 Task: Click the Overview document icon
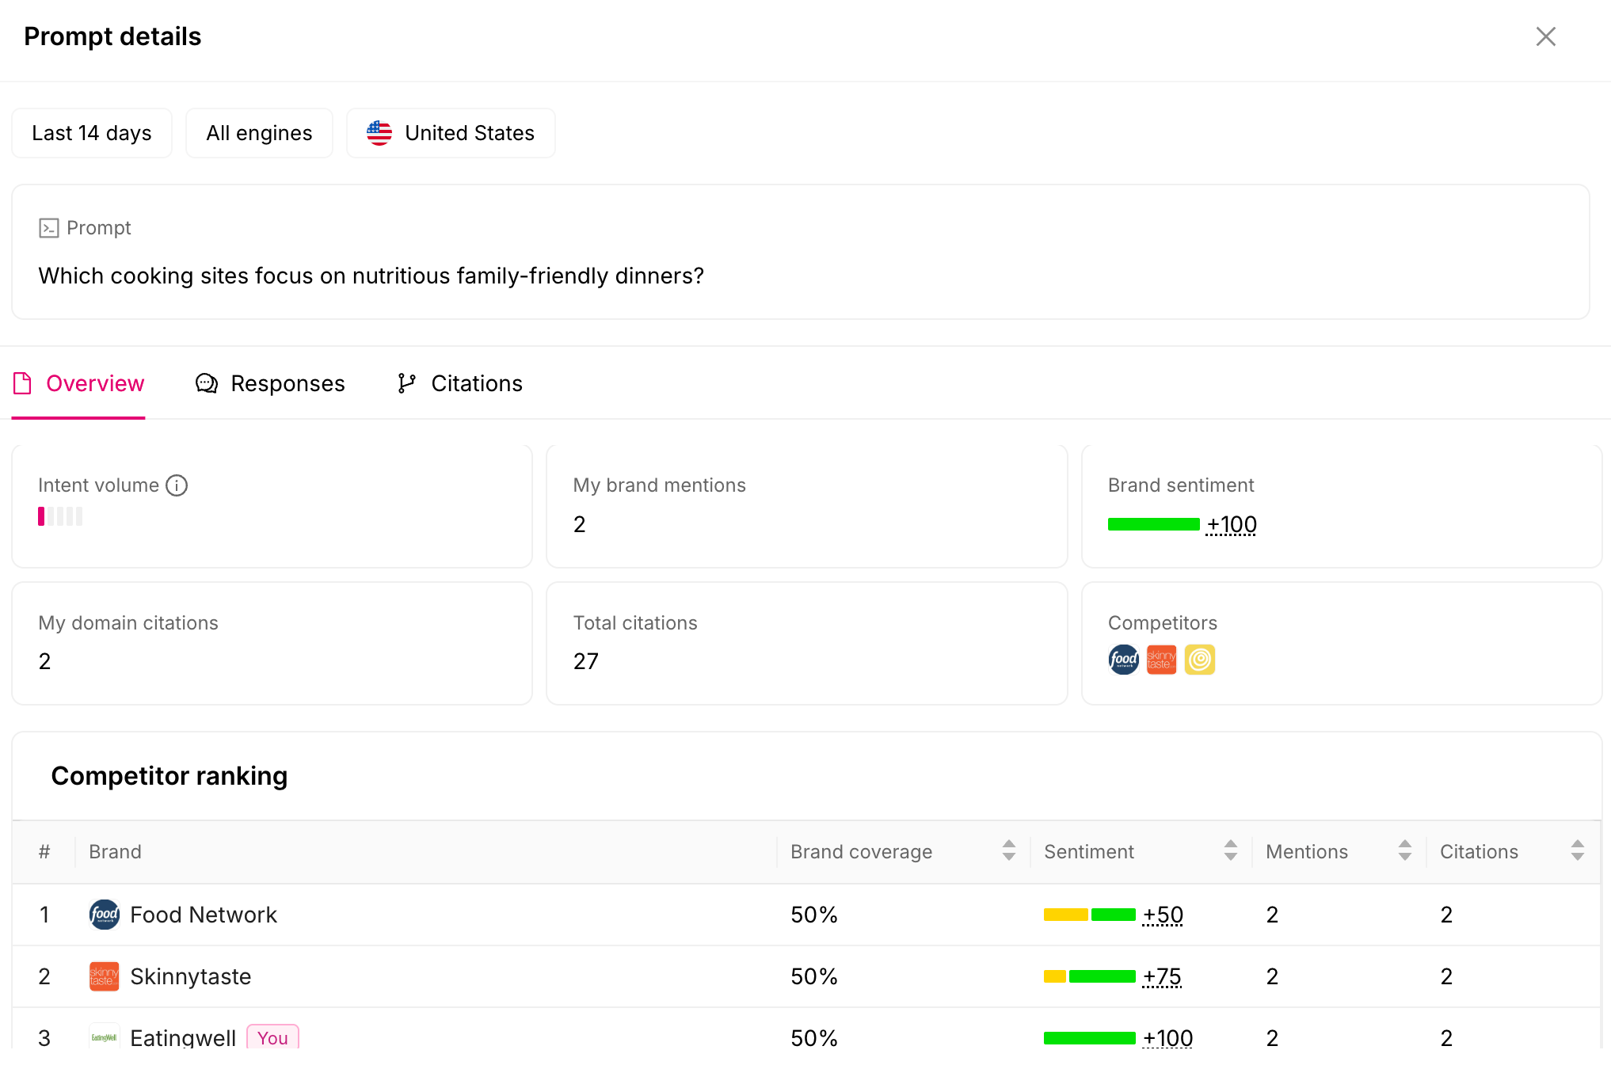[x=22, y=383]
